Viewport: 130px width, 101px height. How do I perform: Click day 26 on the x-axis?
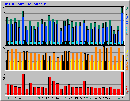(103, 98)
